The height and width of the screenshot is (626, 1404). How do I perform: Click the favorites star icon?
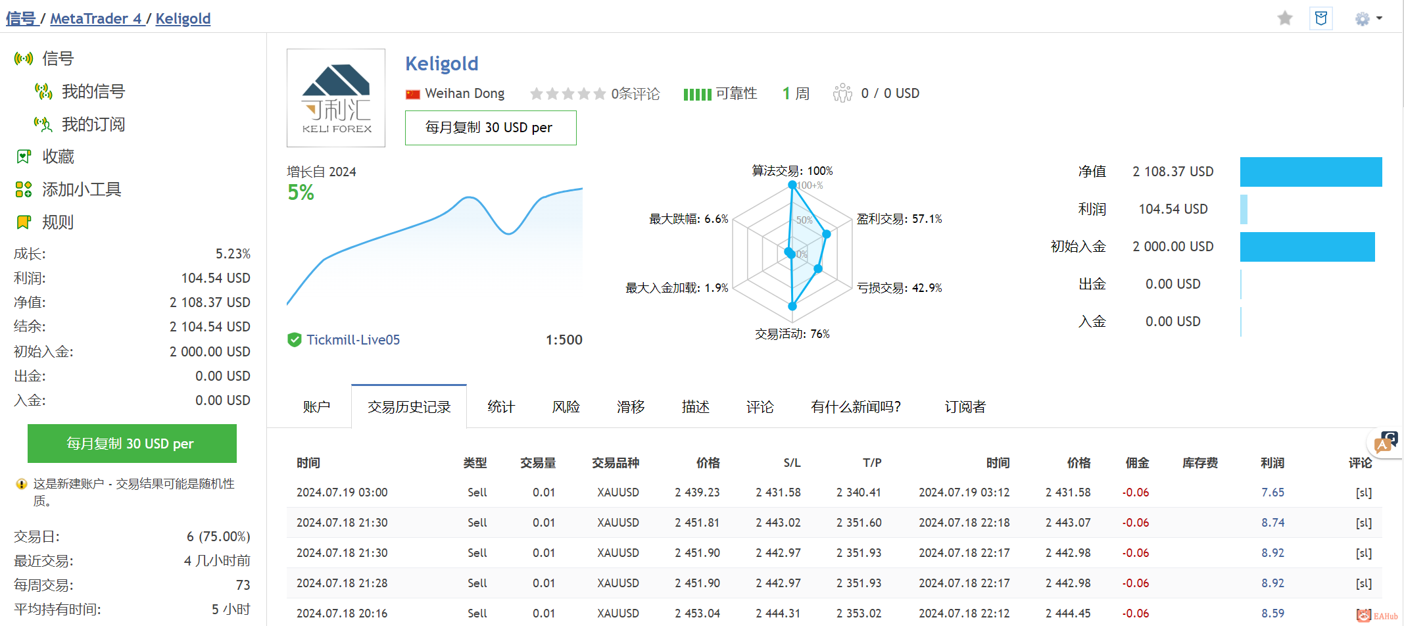1285,18
